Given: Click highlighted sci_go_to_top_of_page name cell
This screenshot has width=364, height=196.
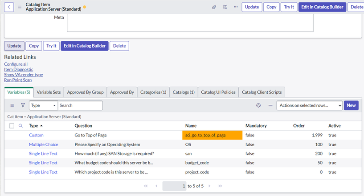Looking at the screenshot, I should 213,135.
